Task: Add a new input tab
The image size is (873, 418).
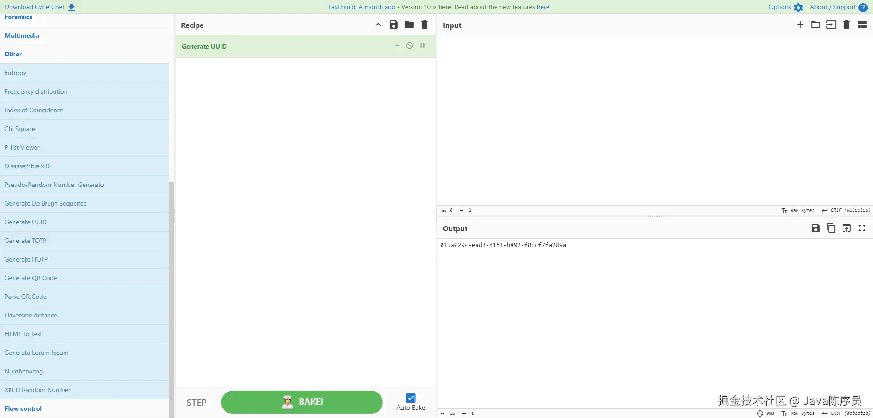Action: (800, 25)
